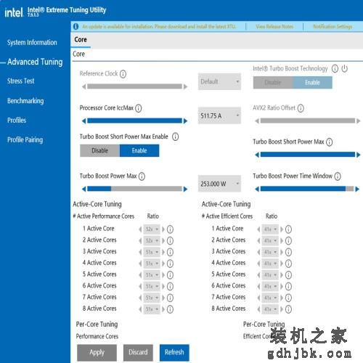Viewport: 363px width, 363px height.
Task: Open info icon for efficient 6 Active Cores
Action: click(x=288, y=286)
